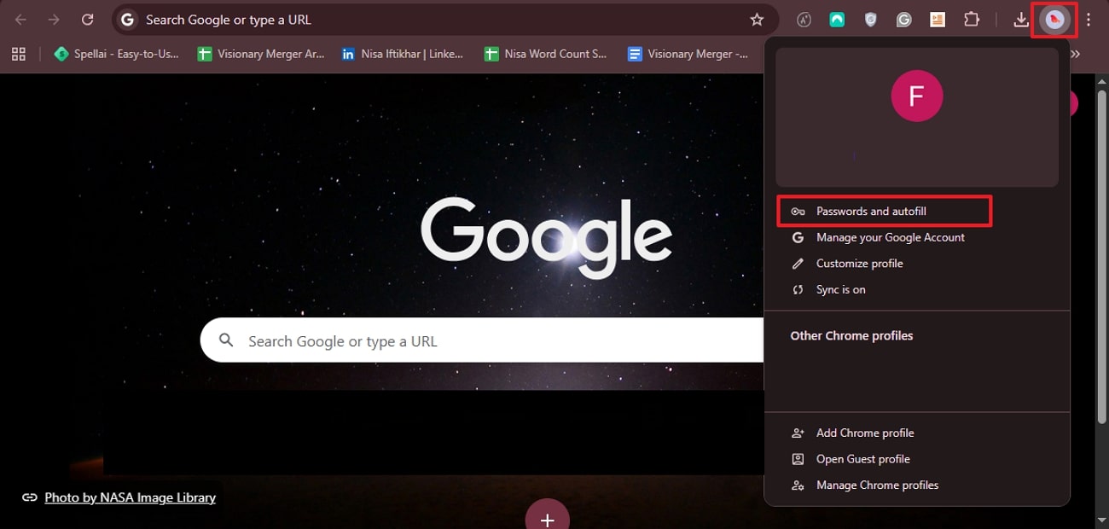Open the tab groups grid icon
The height and width of the screenshot is (529, 1109).
[x=18, y=53]
